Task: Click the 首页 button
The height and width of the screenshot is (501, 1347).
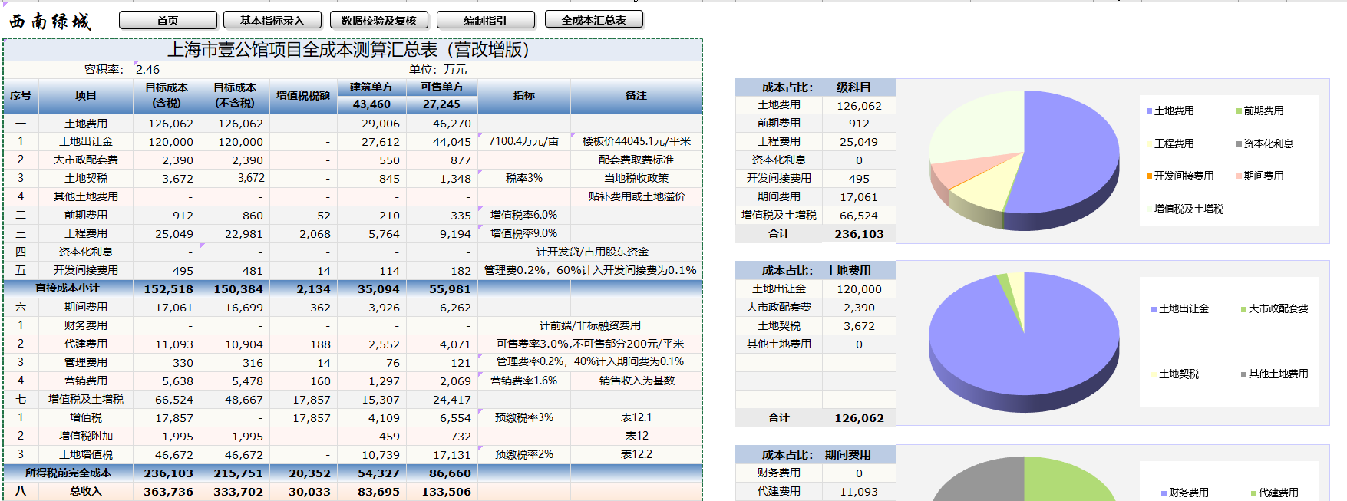Action: (168, 21)
